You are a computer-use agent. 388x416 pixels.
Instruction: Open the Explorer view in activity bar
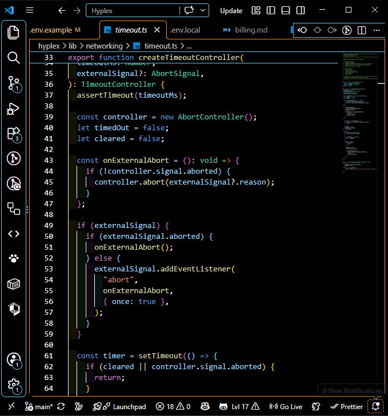click(14, 33)
